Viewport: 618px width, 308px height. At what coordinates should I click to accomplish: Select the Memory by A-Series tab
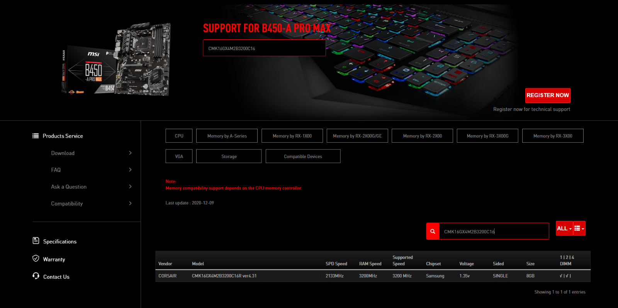pos(227,136)
